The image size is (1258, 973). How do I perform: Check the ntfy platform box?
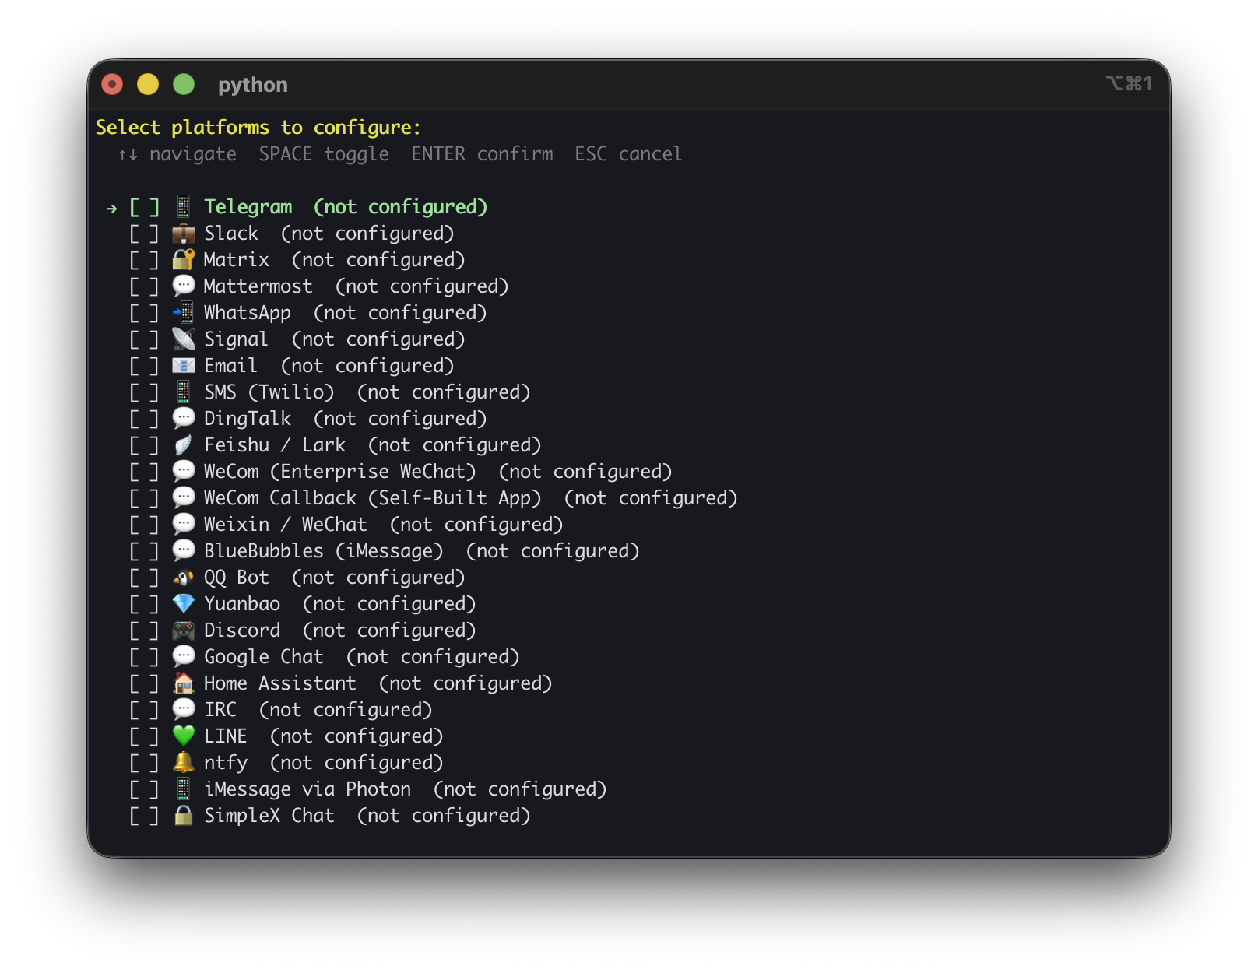(144, 763)
